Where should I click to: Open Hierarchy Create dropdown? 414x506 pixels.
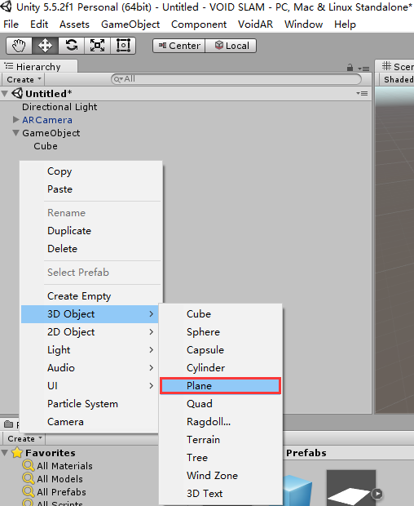(x=24, y=79)
